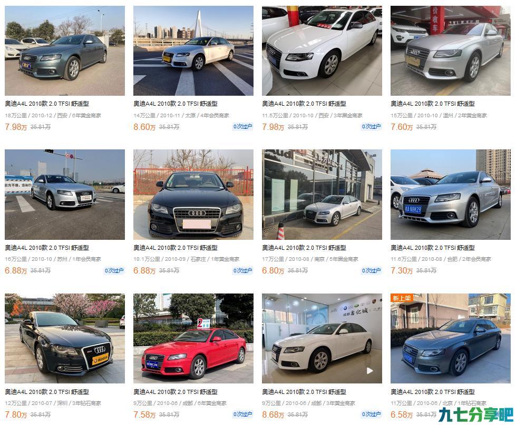The width and height of the screenshot is (516, 425).
Task: Click the 0次过户 tag on the 8.68万 listing
Action: pos(371,414)
